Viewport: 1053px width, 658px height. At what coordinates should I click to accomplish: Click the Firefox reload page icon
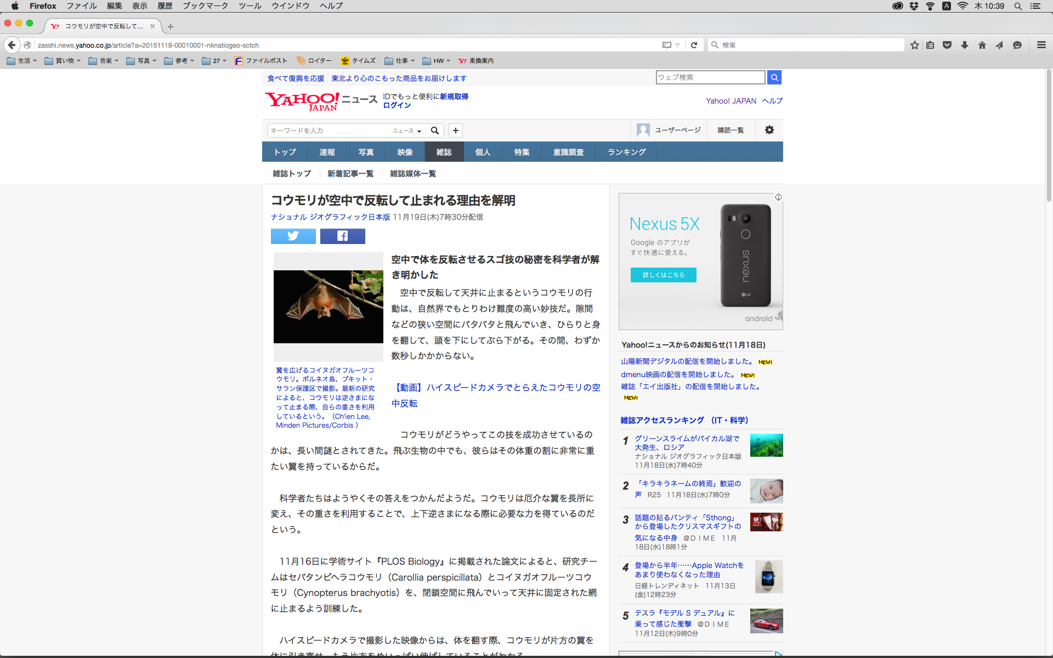pyautogui.click(x=694, y=45)
